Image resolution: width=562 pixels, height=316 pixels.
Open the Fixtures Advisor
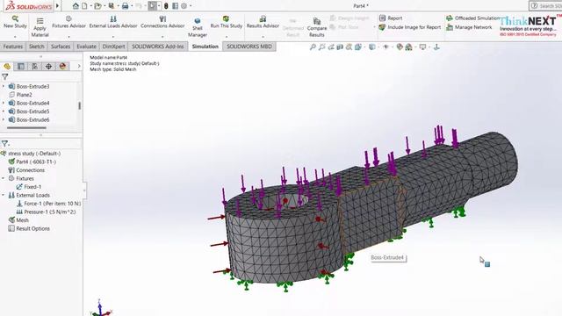tap(68, 22)
